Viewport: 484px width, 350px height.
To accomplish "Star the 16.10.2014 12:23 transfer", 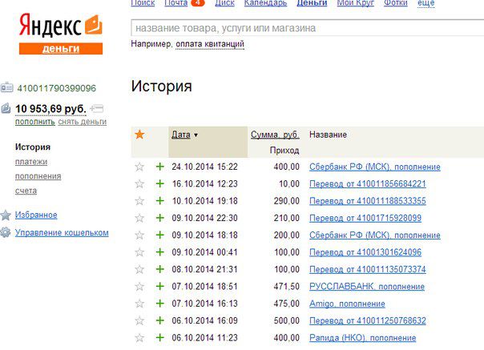I will (x=139, y=184).
